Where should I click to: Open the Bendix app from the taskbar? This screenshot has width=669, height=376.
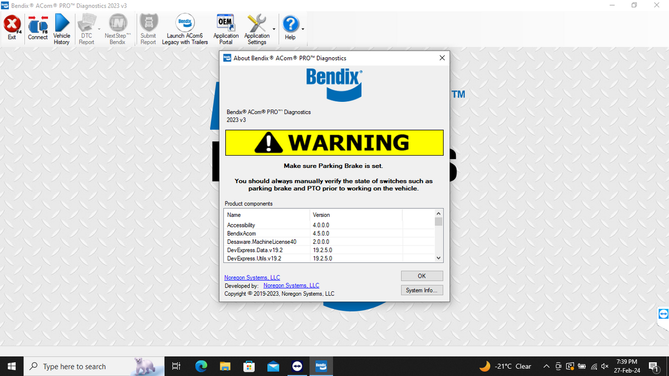tap(321, 366)
